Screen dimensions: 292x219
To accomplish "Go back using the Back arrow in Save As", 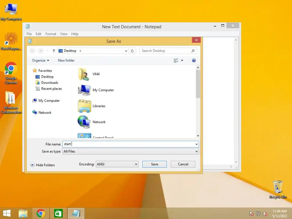I will 33,51.
